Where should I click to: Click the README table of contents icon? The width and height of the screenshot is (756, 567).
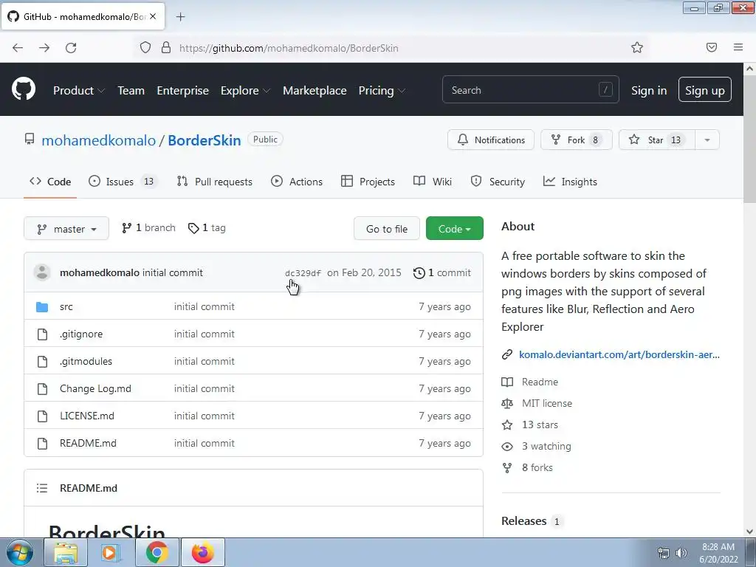point(42,488)
